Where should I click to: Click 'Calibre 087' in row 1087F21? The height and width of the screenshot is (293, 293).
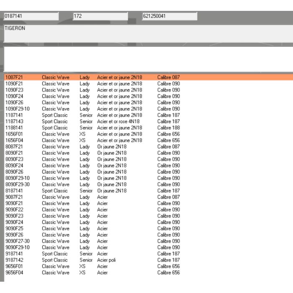(169, 77)
